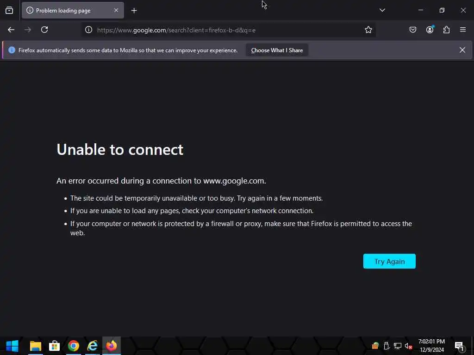
Task: Launch Microsoft Store from taskbar
Action: click(x=55, y=346)
